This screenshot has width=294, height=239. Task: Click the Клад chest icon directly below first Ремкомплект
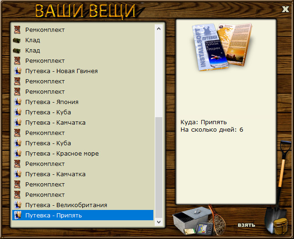click(x=16, y=40)
